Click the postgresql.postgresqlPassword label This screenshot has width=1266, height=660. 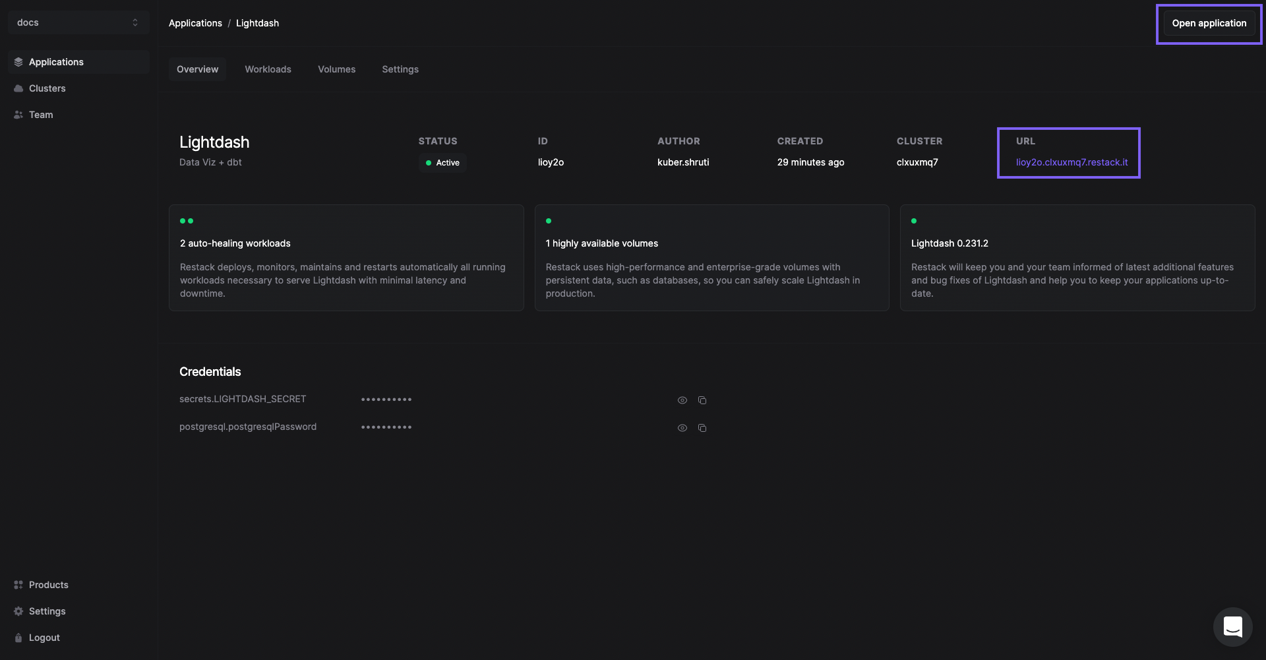pos(248,427)
